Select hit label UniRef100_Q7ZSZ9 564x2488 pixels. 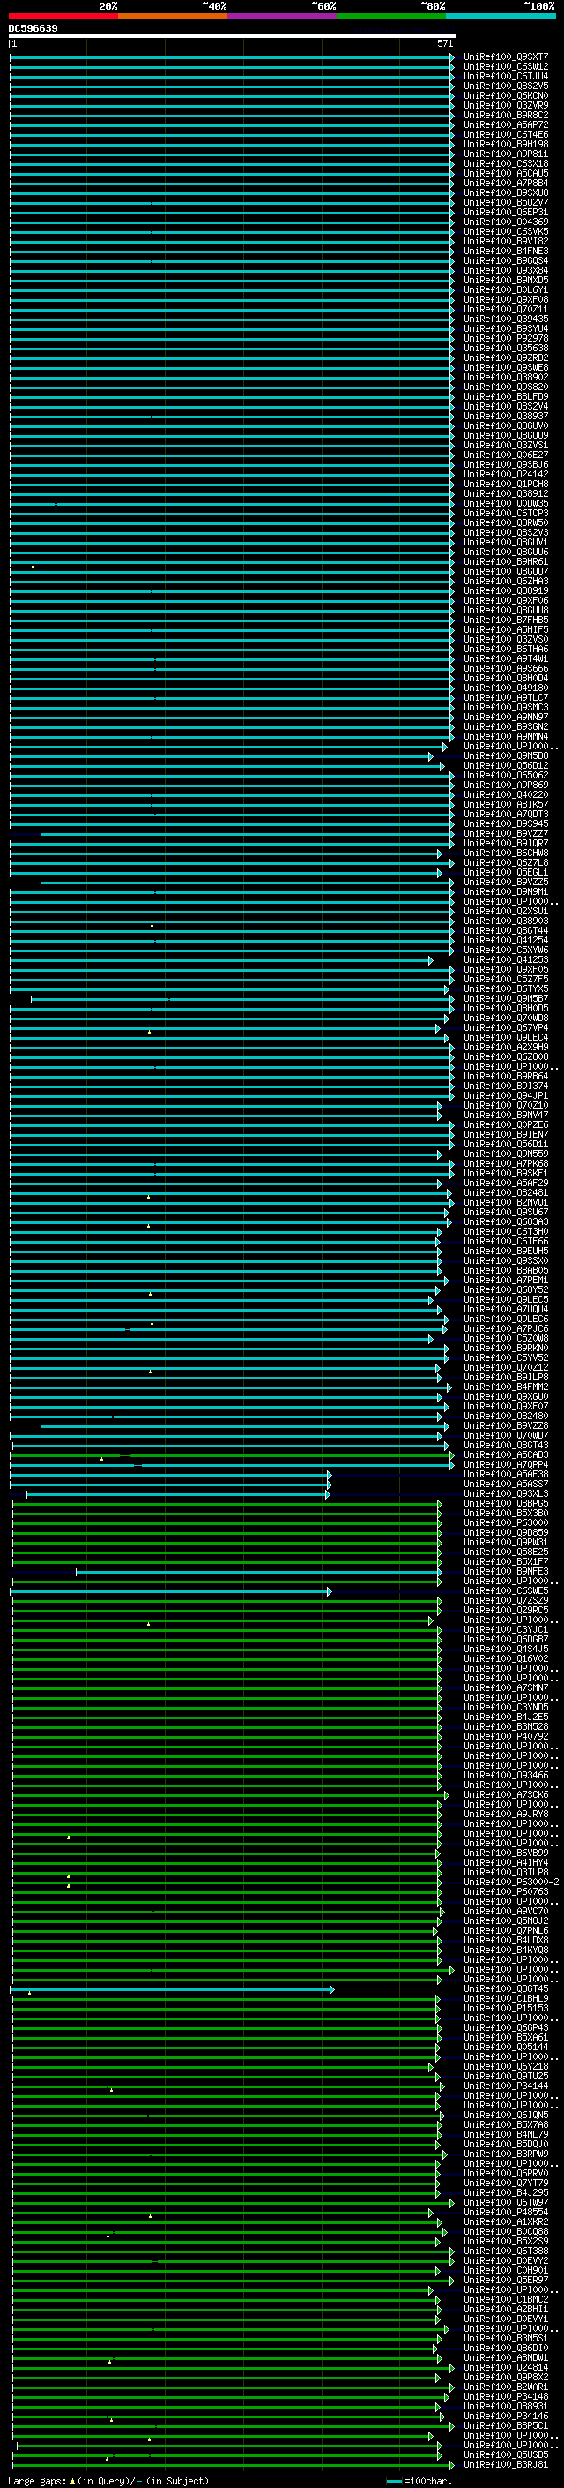[x=506, y=1601]
